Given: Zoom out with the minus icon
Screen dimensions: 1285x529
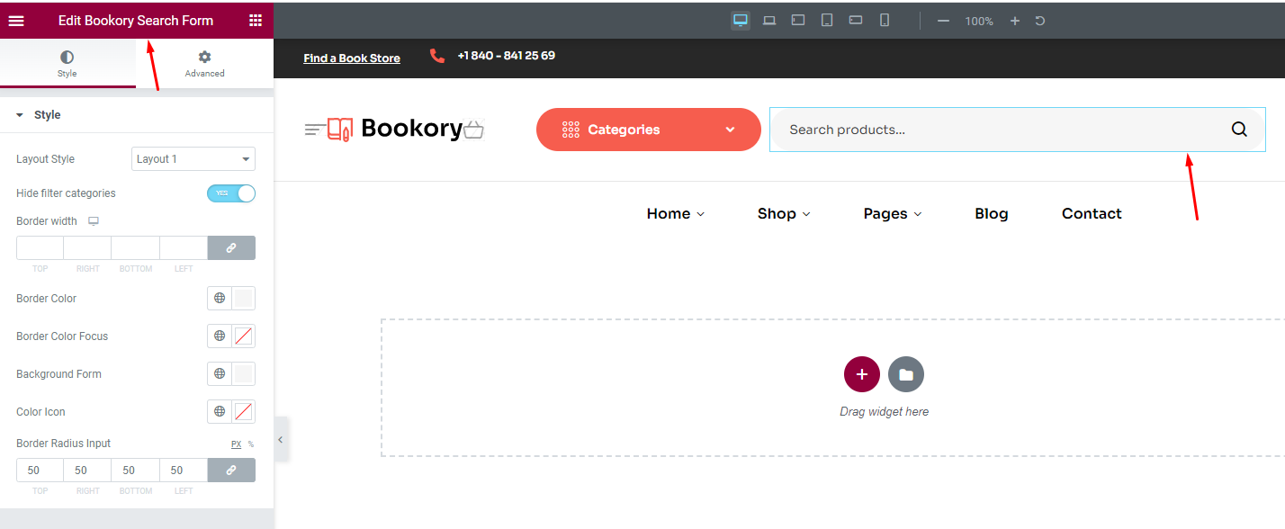Looking at the screenshot, I should point(943,21).
